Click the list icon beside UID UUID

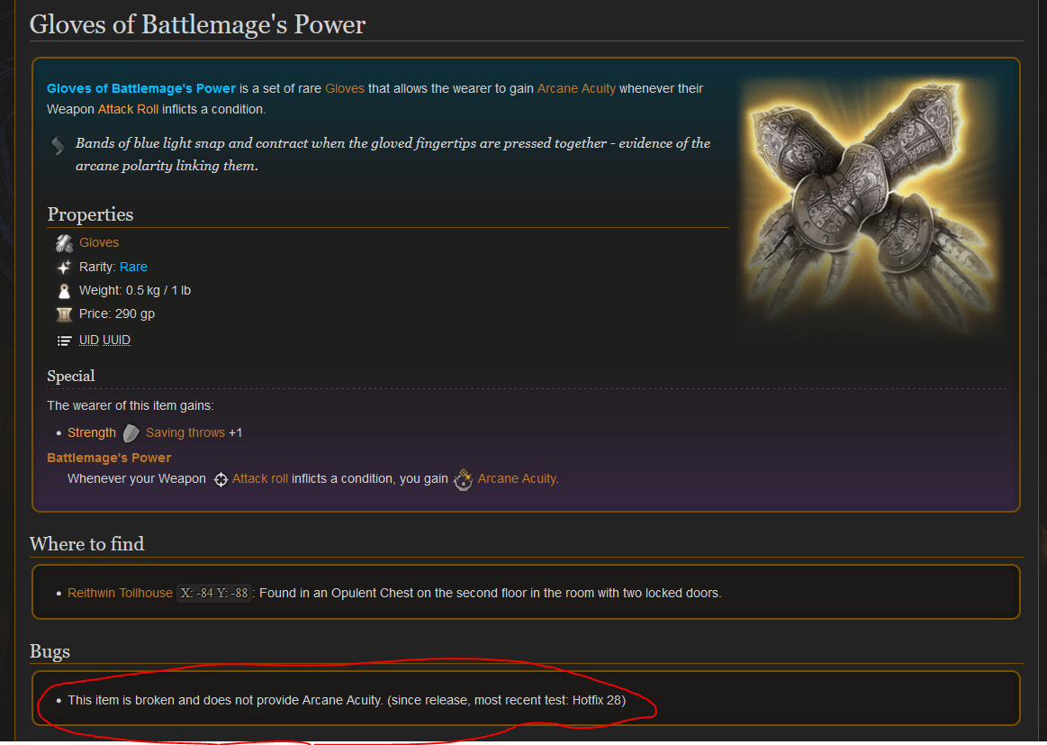click(x=64, y=341)
